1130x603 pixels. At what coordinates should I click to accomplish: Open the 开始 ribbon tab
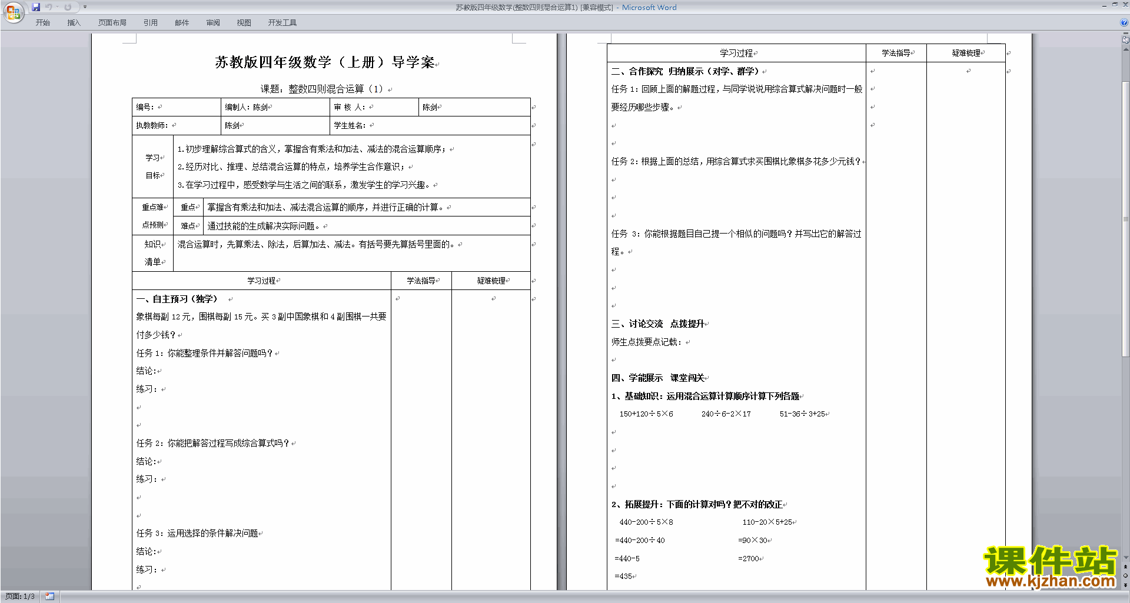43,23
